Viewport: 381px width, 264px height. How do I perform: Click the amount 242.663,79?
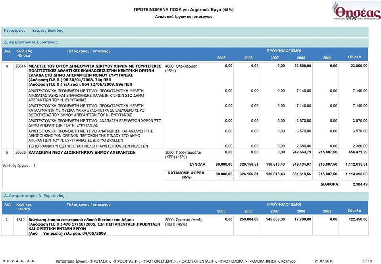pos(302,152)
